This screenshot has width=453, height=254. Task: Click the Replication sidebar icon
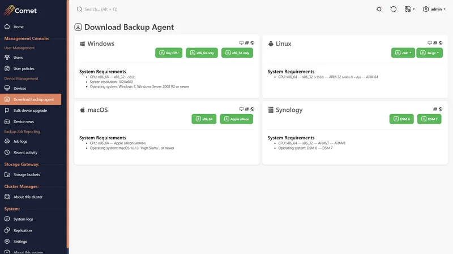pyautogui.click(x=7, y=230)
